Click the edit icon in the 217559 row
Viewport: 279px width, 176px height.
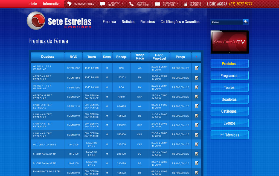pos(196,144)
